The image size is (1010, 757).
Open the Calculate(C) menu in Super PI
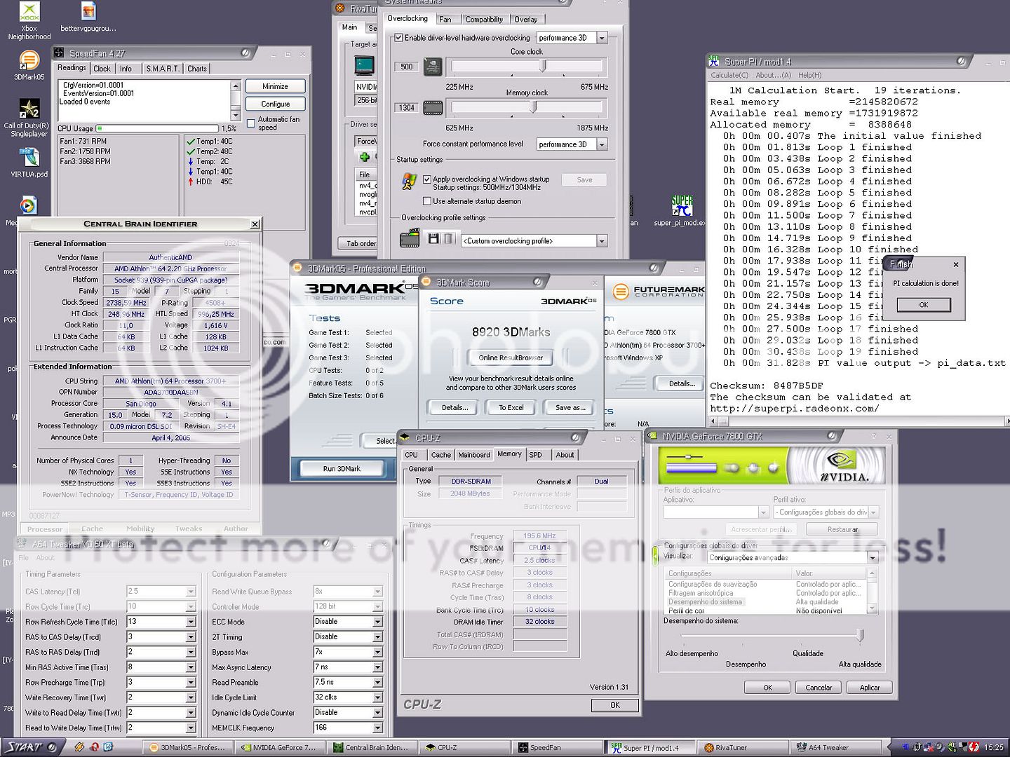729,75
